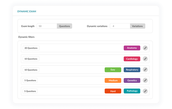Edit the Genetics filter with pencil icon
Image resolution: width=172 pixels, height=109 pixels.
pyautogui.click(x=145, y=80)
